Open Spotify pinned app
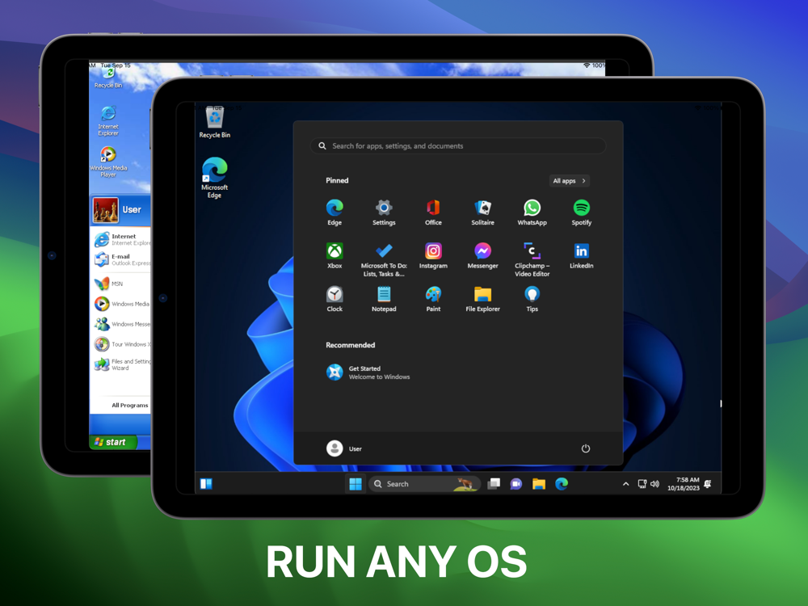The width and height of the screenshot is (808, 606). point(581,212)
